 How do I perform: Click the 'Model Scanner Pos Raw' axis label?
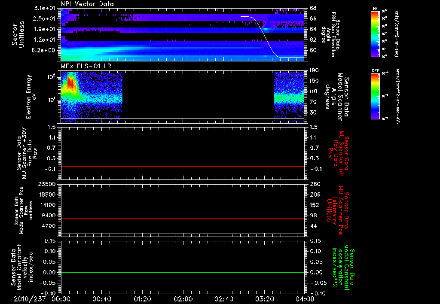(x=24, y=210)
